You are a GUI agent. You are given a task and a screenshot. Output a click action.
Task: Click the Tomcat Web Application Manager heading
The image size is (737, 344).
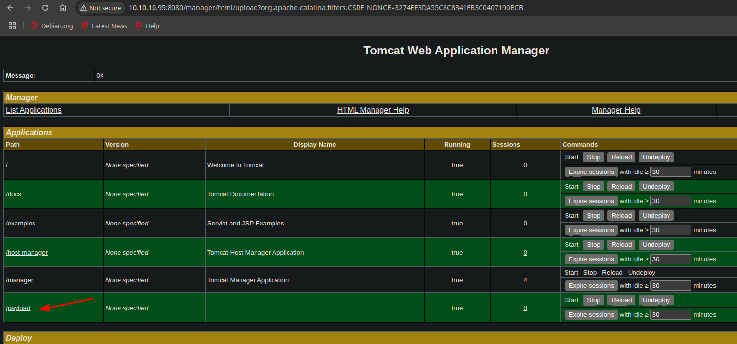(x=456, y=51)
